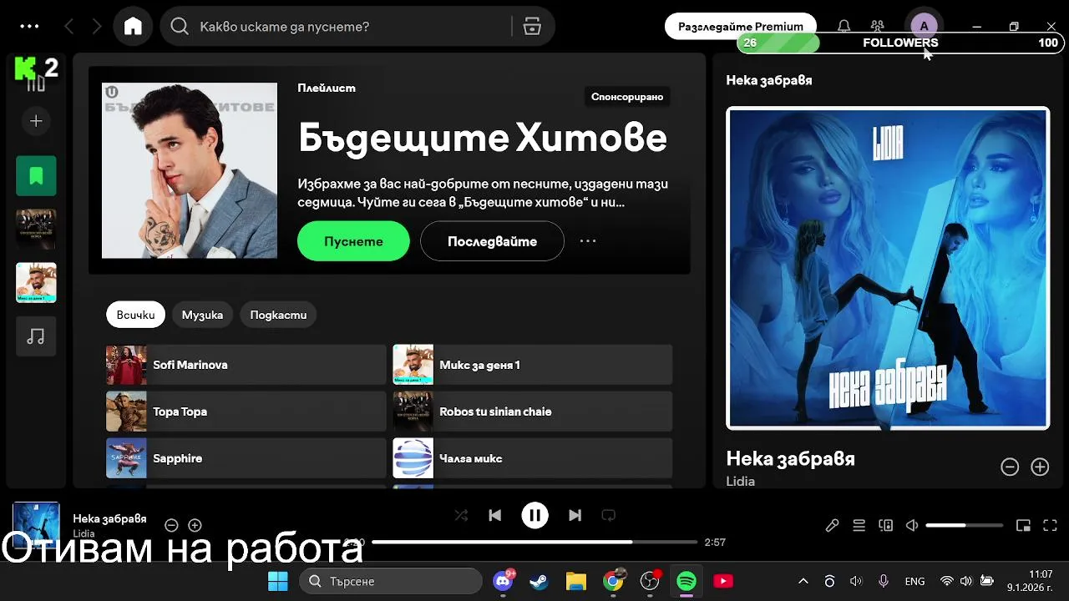Open connect to device icon
The image size is (1069, 601).
click(885, 525)
